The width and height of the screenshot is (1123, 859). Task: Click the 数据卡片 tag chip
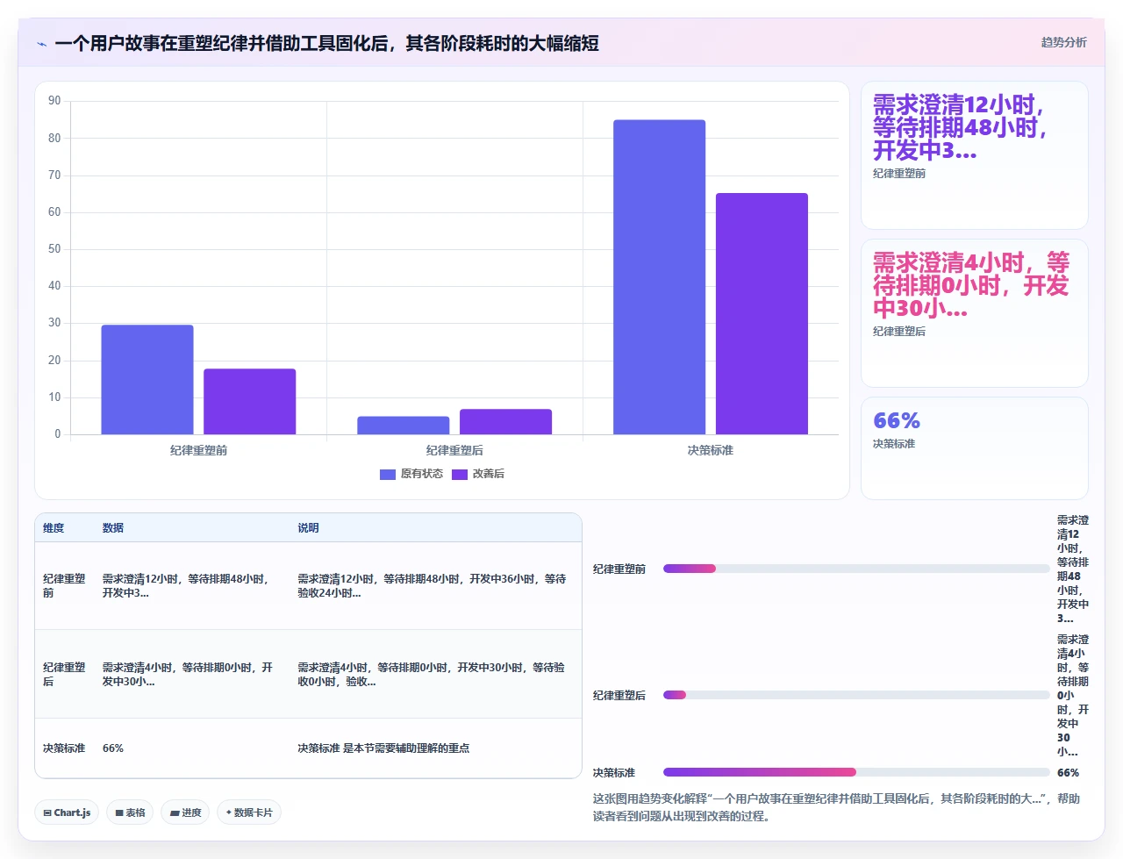click(249, 812)
